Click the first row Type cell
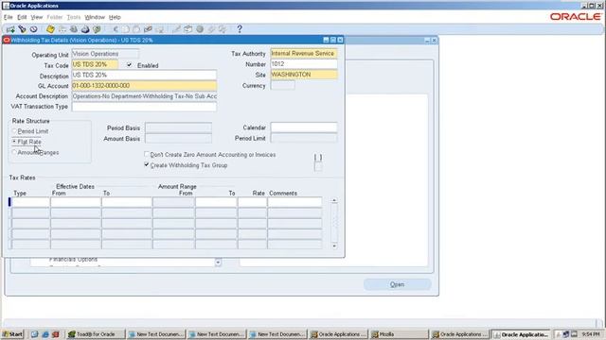 tap(30, 202)
